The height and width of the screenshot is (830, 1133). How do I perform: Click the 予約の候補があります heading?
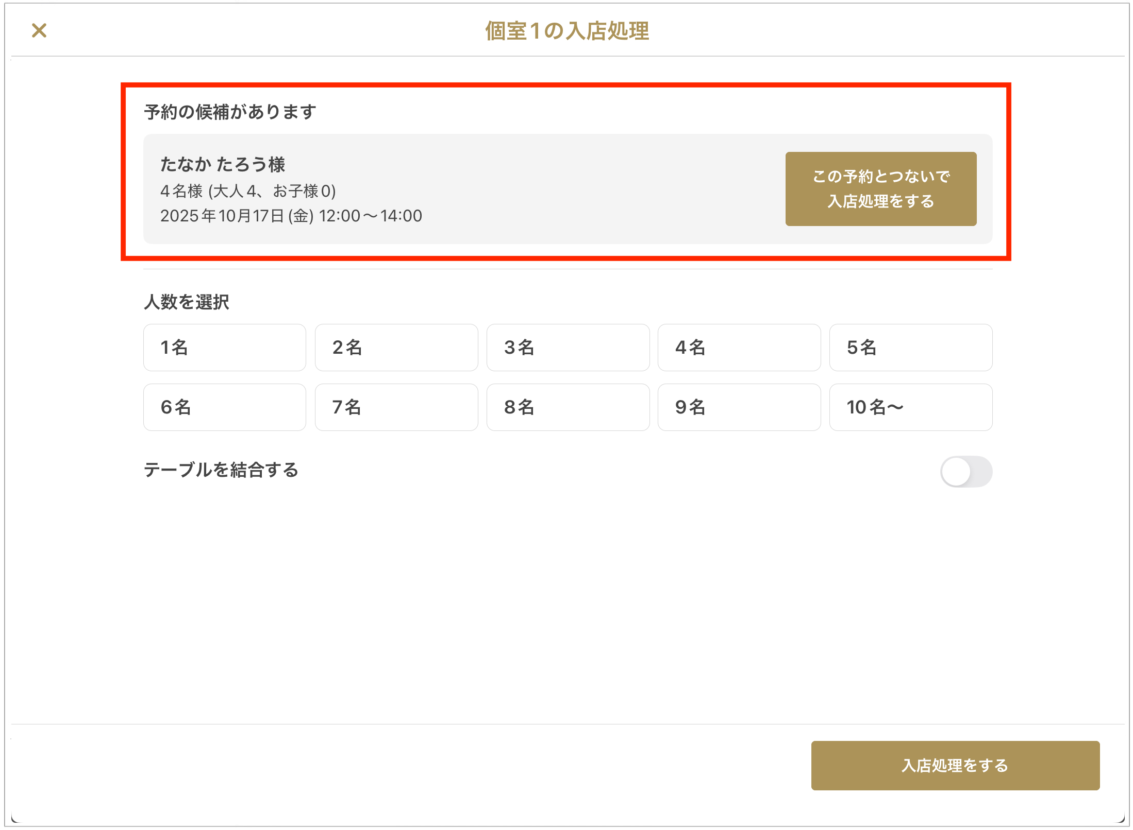230,112
